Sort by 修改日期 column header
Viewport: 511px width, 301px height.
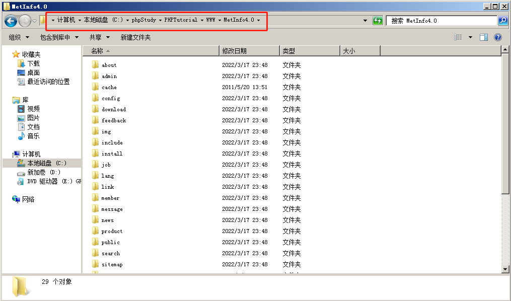(250, 51)
